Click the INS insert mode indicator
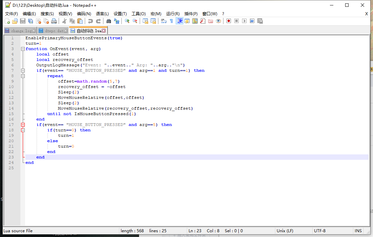The height and width of the screenshot is (237, 373). pos(358,231)
